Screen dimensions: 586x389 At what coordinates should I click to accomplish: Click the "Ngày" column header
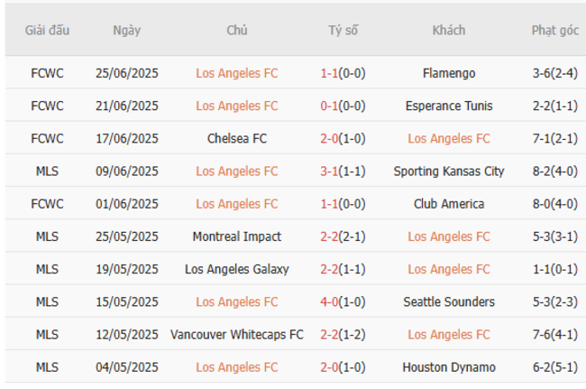coord(126,31)
